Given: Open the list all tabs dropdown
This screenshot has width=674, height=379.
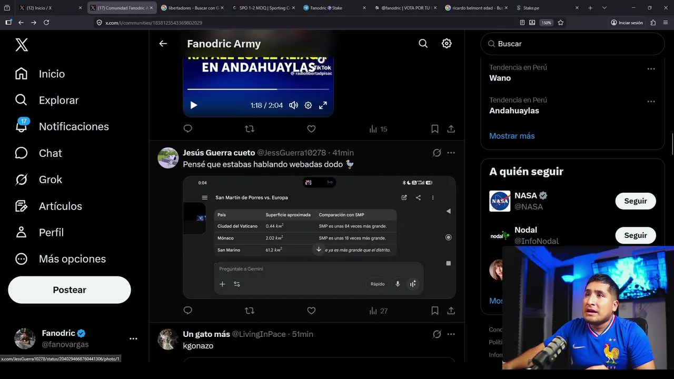Looking at the screenshot, I should (604, 8).
